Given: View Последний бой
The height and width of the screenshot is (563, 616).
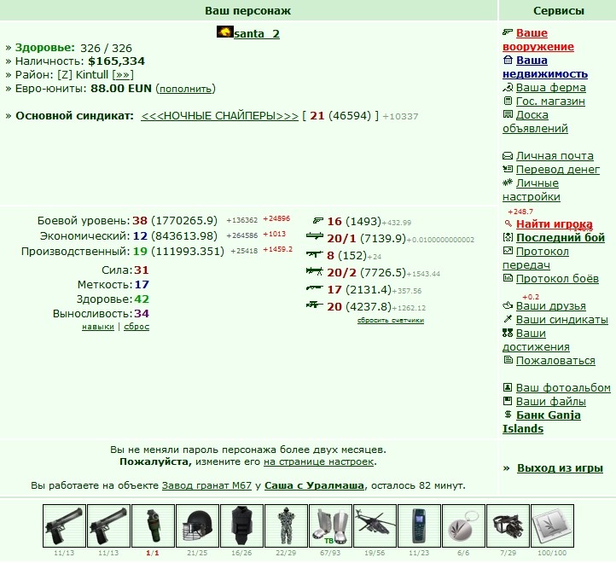Looking at the screenshot, I should [561, 238].
